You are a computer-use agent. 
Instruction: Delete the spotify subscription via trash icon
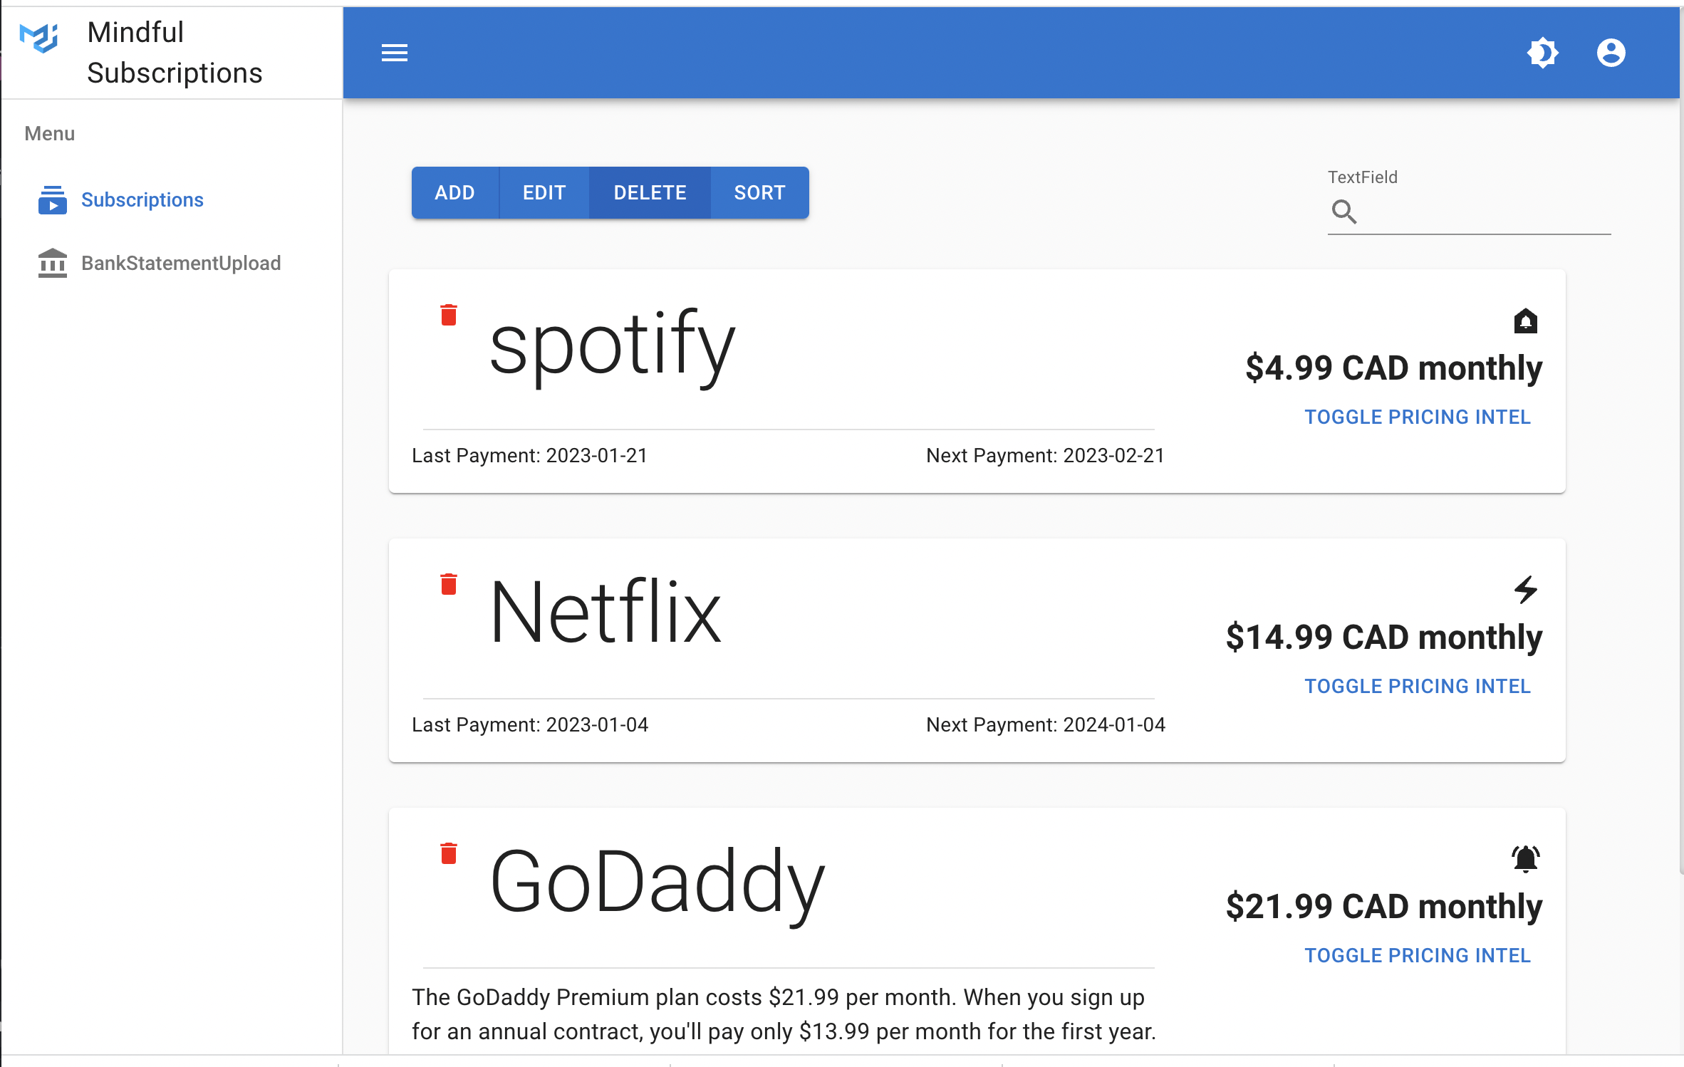point(448,315)
